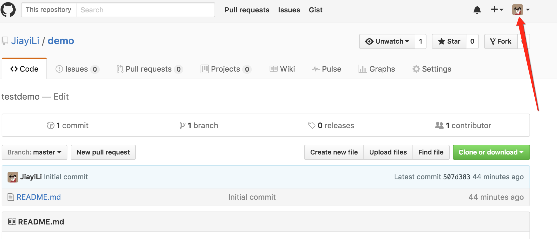Click the watchers count 1
The width and height of the screenshot is (557, 239).
point(421,41)
